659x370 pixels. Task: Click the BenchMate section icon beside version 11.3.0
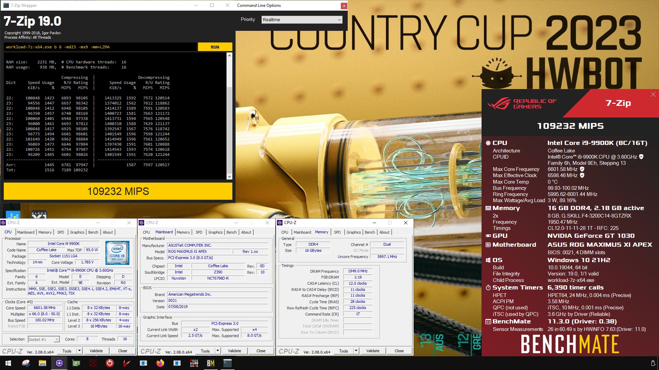pos(488,322)
